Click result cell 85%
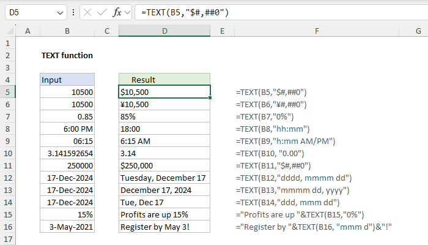The height and width of the screenshot is (245, 428). coord(164,116)
